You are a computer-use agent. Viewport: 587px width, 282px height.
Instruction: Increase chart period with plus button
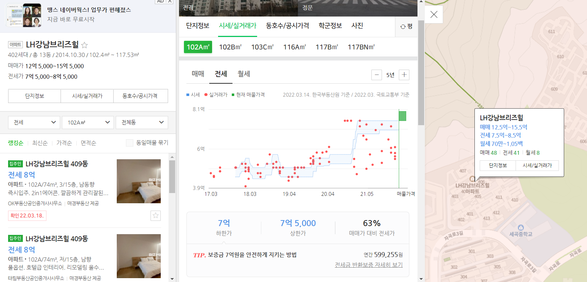coord(404,75)
